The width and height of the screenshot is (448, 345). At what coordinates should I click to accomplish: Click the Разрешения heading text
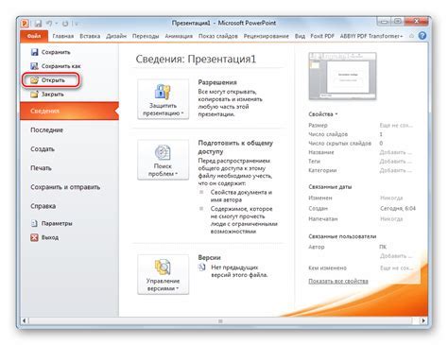[217, 82]
